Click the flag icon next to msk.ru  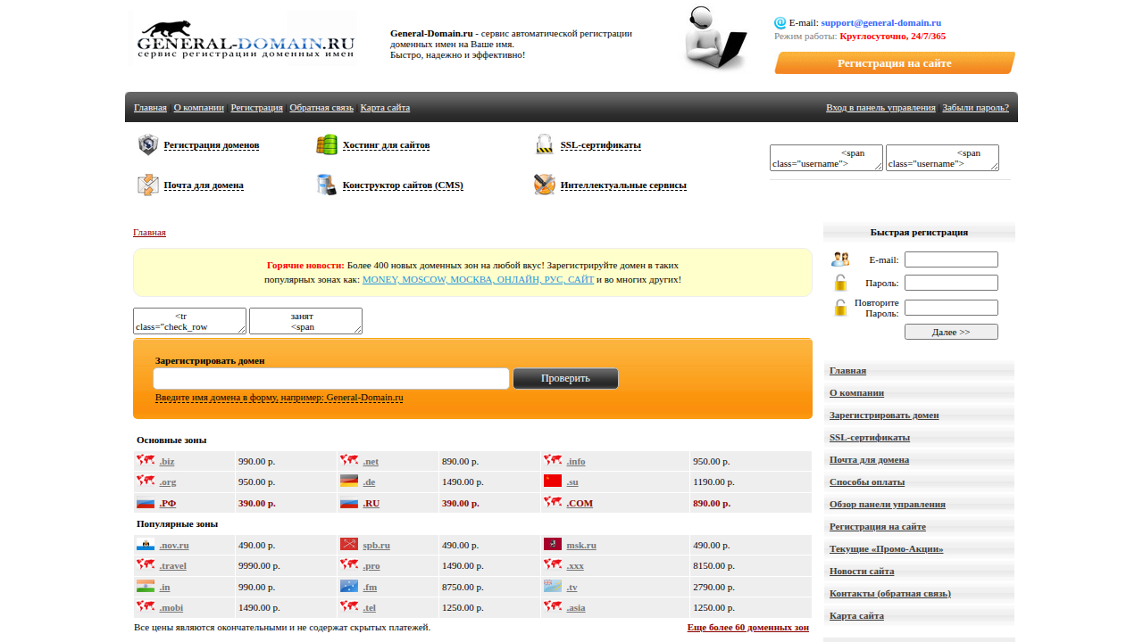point(553,544)
